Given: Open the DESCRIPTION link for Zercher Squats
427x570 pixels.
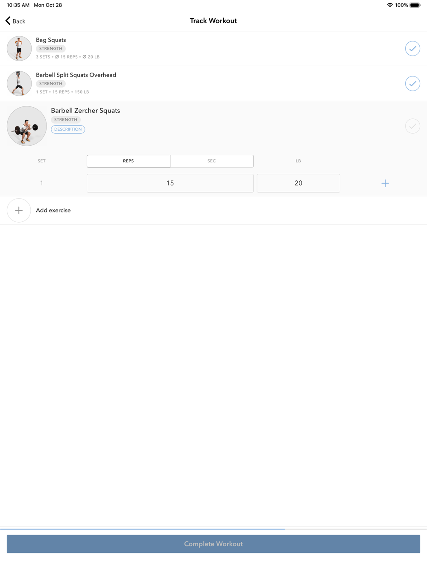Looking at the screenshot, I should pyautogui.click(x=68, y=129).
